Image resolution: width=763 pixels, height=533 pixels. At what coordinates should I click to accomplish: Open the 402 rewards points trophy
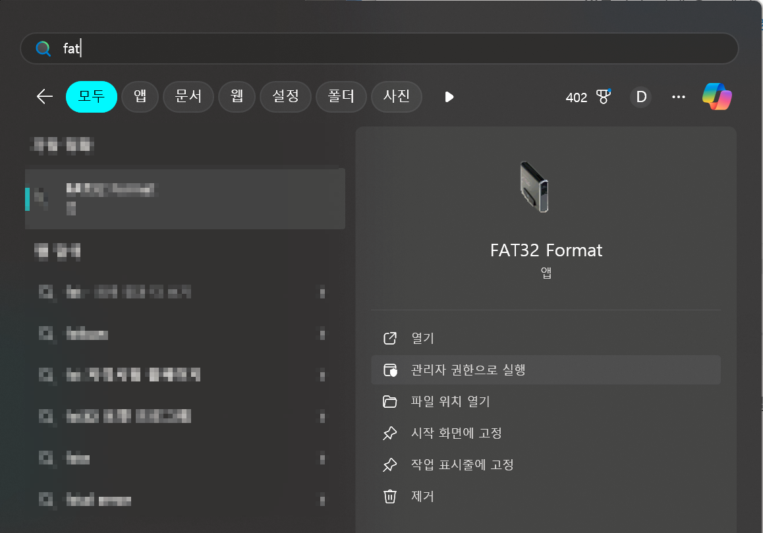(x=588, y=97)
